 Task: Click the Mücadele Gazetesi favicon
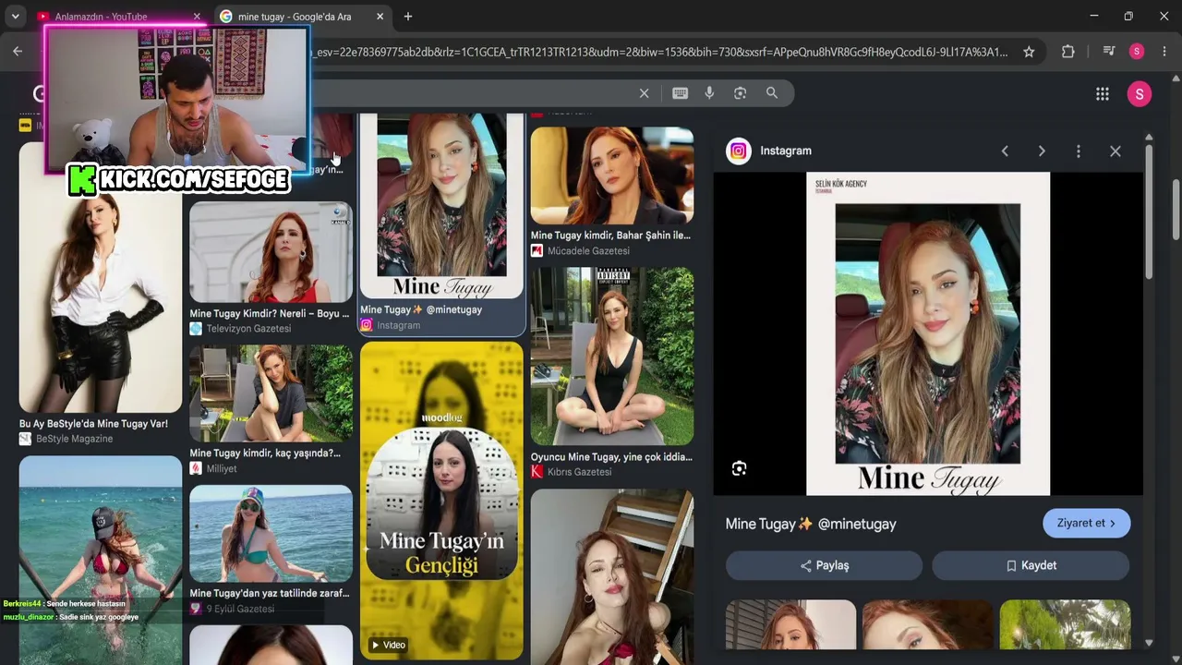point(537,250)
